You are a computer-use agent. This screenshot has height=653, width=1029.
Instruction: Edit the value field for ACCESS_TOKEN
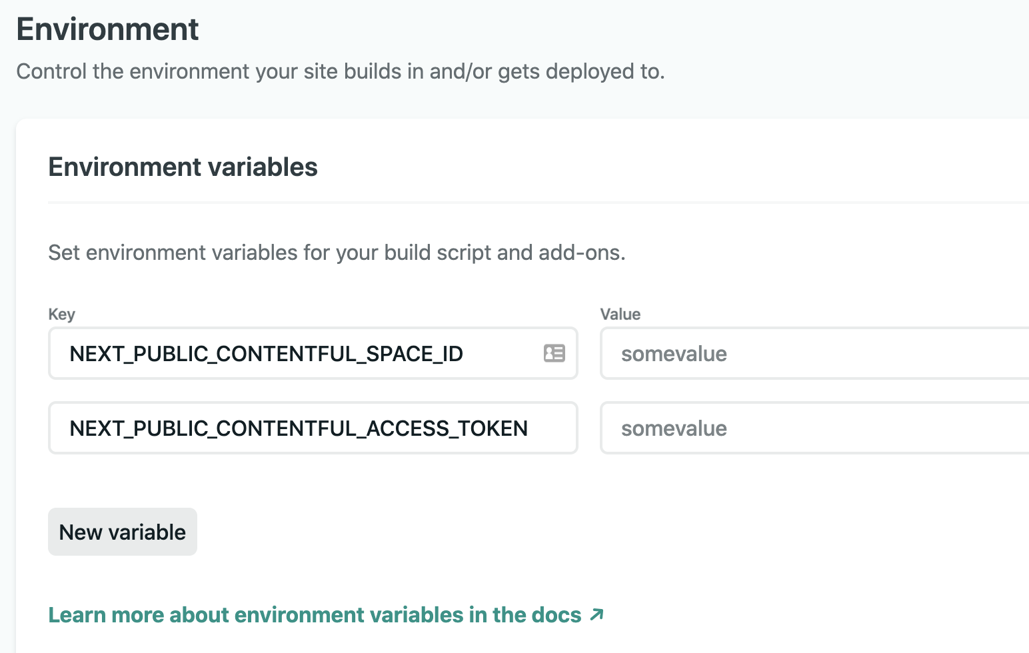[766, 428]
